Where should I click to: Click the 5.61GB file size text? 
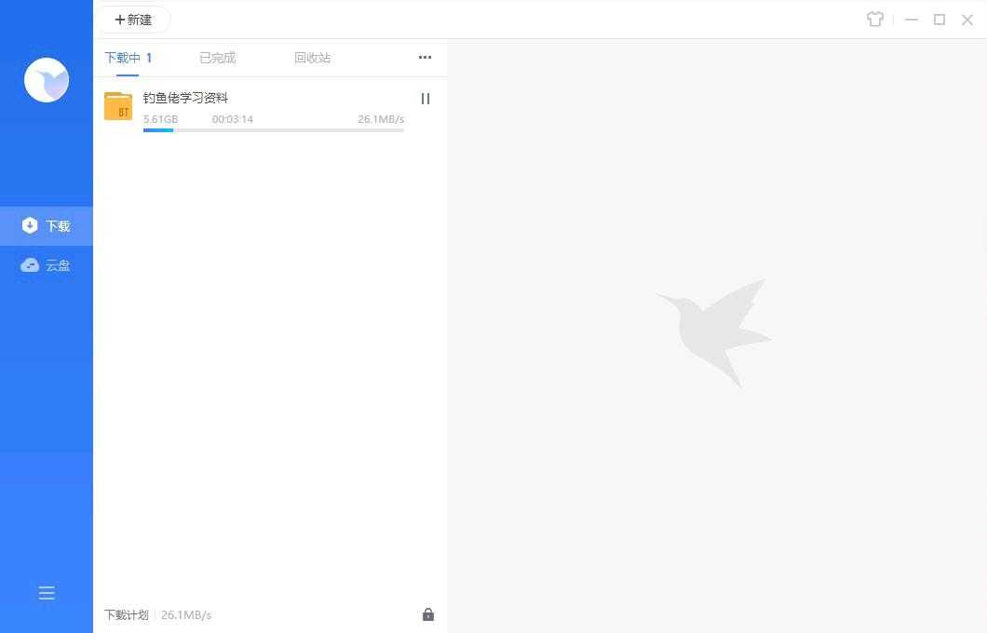160,119
